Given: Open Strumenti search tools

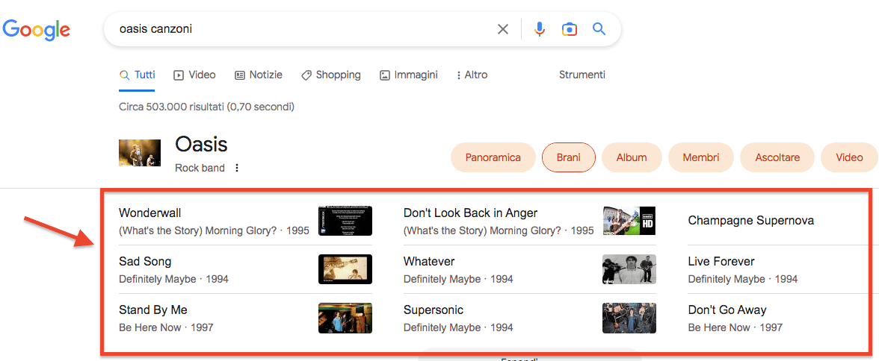Looking at the screenshot, I should tap(582, 75).
